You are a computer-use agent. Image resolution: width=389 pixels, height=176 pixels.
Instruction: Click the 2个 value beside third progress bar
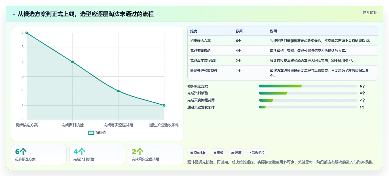tap(362, 100)
